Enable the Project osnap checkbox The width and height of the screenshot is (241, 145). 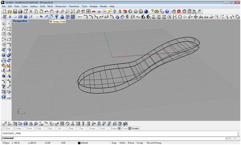[x=109, y=128]
